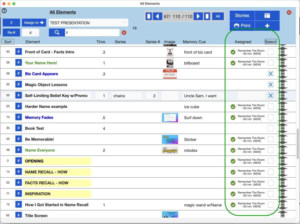Image resolution: width=300 pixels, height=224 pixels.
Task: Click the # button for Book Test
Action: click(x=18, y=128)
